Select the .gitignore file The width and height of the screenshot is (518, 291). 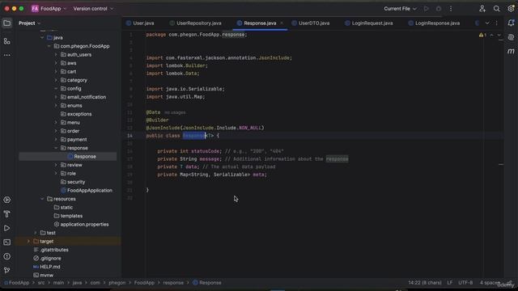47,259
